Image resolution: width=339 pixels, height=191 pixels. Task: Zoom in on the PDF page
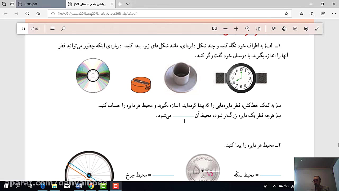click(x=236, y=28)
